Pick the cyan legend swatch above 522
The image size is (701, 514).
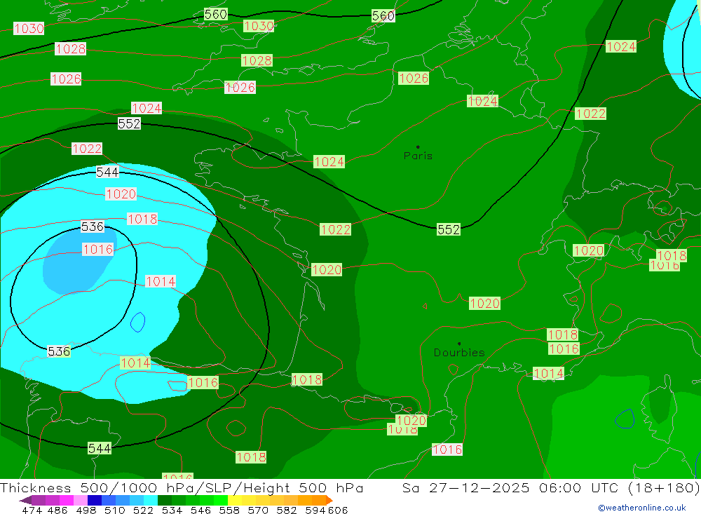point(151,500)
